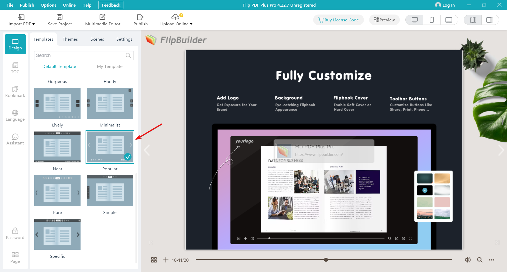Choose the Minimalist template thumbnail
507x272 pixels.
pos(110,103)
